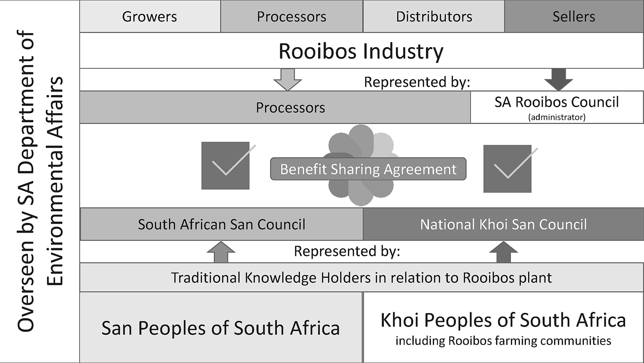The image size is (644, 363).
Task: Click the SA Rooibos Council administrator box
Action: coord(557,108)
